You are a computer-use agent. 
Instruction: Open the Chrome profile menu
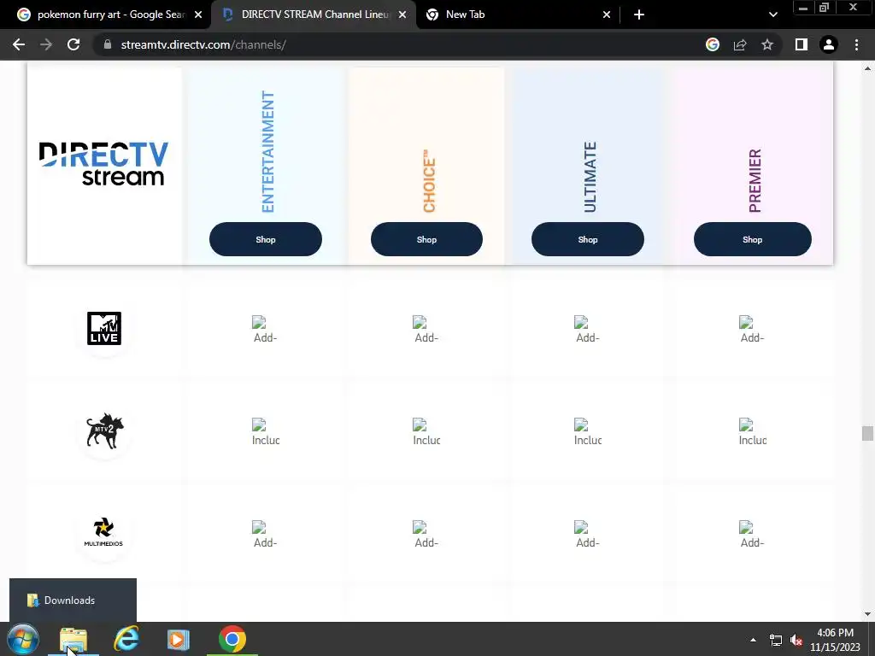click(x=829, y=44)
